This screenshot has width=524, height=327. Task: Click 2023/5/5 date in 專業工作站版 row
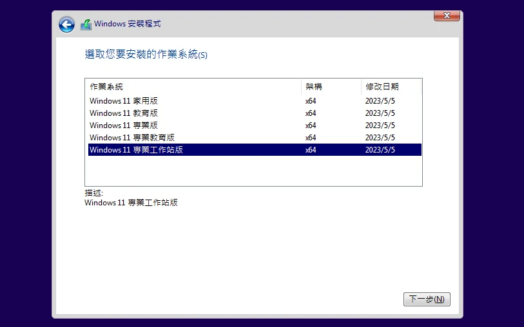click(x=380, y=150)
